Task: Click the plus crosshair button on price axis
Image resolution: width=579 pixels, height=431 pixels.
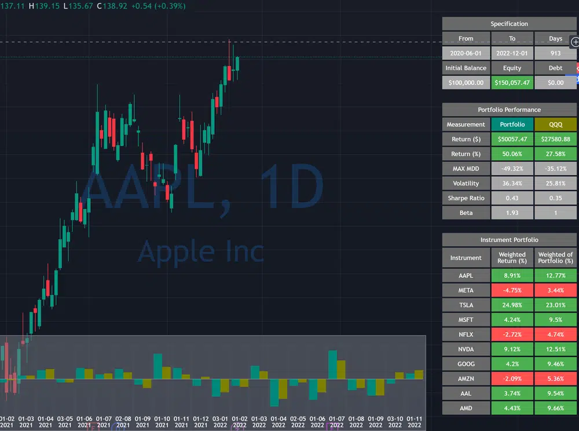Action: 575,42
